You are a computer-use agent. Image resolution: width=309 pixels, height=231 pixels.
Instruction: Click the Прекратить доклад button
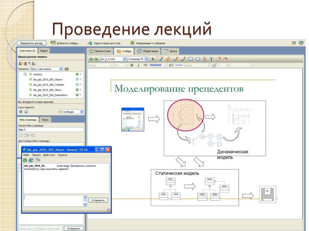coord(31,43)
